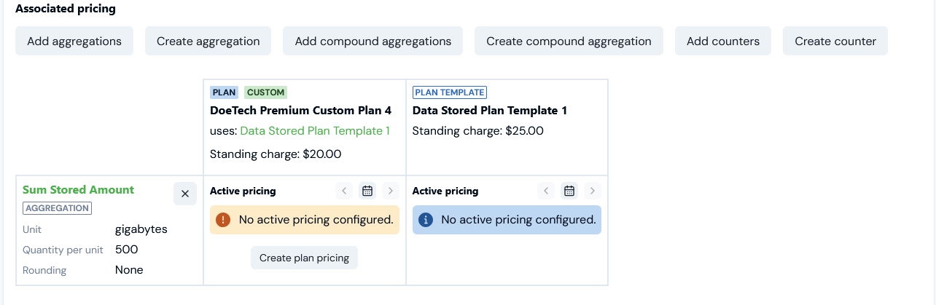Click the DoeTech Premium Custom Plan 4 heading

[300, 111]
